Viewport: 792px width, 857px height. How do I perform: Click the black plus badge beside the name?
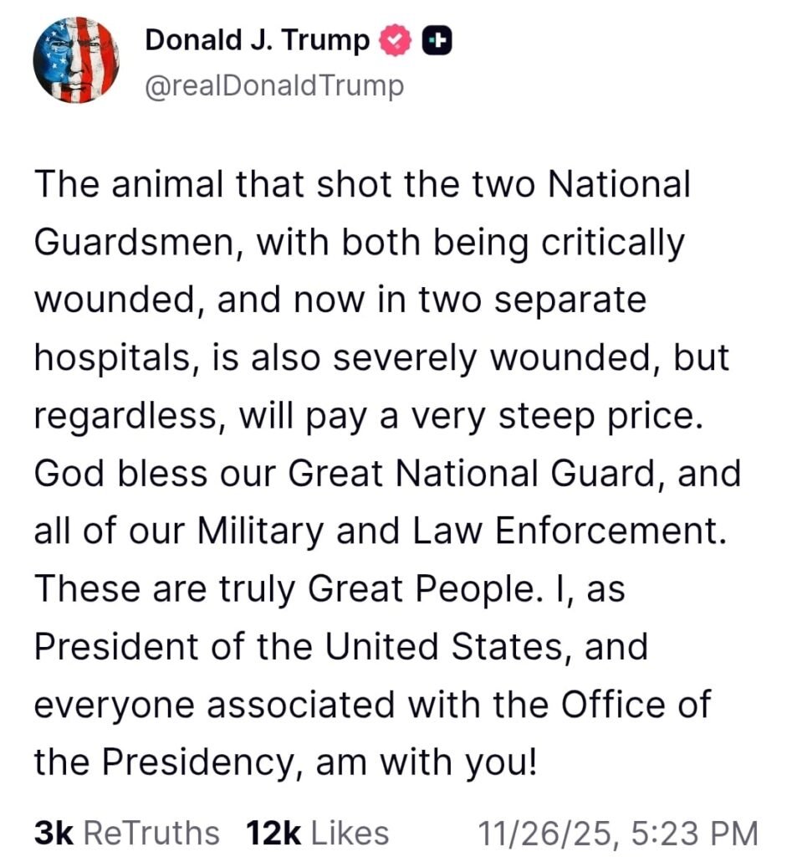click(x=437, y=41)
